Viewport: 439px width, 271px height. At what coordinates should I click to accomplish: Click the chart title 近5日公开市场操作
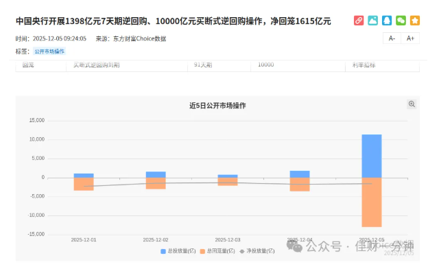[217, 106]
